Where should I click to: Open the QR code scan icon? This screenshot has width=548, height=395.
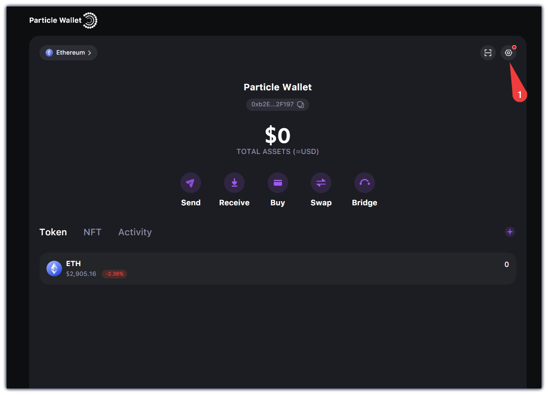tap(488, 53)
